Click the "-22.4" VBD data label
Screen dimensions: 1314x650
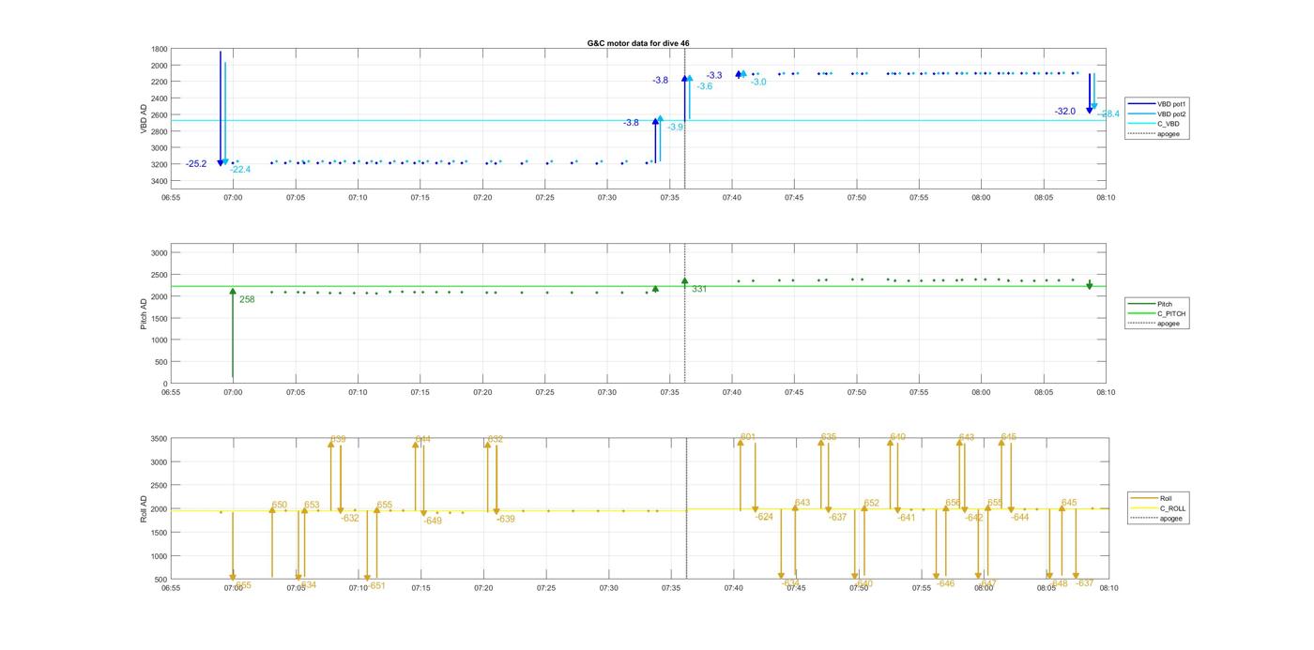click(240, 170)
